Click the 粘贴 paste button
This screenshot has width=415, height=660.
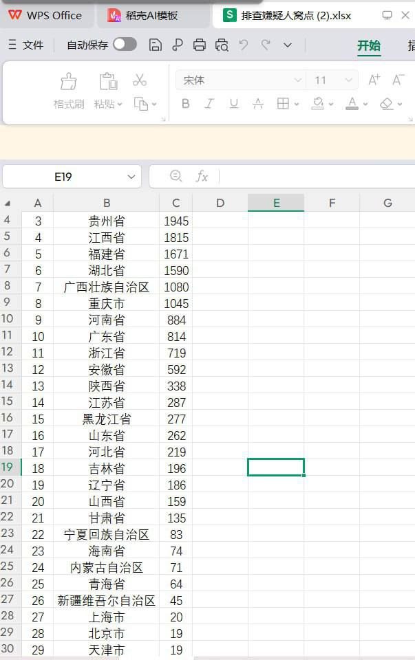click(x=108, y=89)
